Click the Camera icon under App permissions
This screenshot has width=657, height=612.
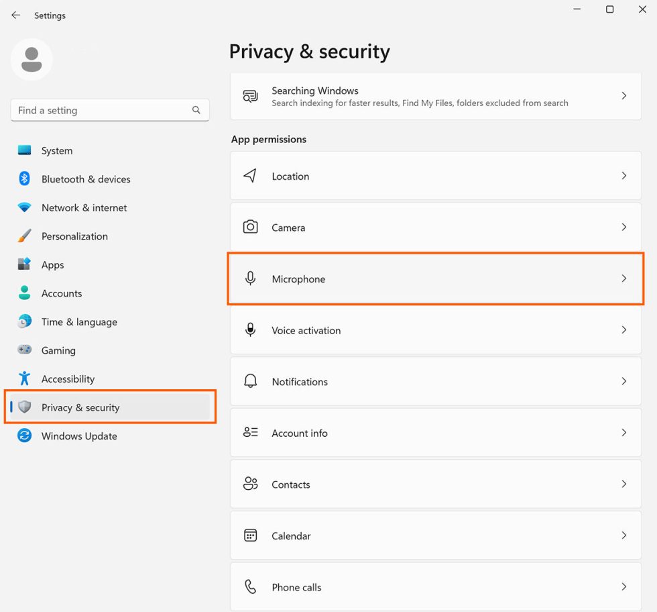[x=250, y=227]
